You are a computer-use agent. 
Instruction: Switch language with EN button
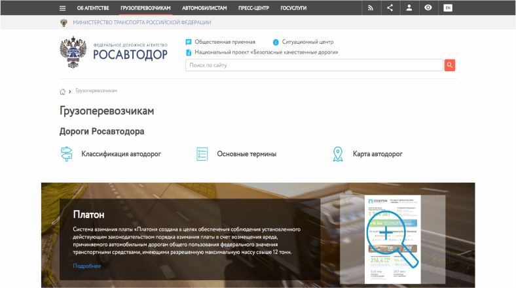[447, 8]
